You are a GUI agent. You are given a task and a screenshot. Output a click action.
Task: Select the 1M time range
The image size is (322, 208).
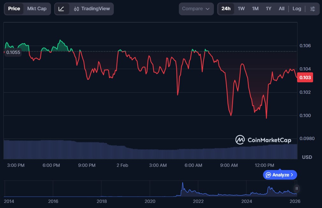click(x=255, y=9)
